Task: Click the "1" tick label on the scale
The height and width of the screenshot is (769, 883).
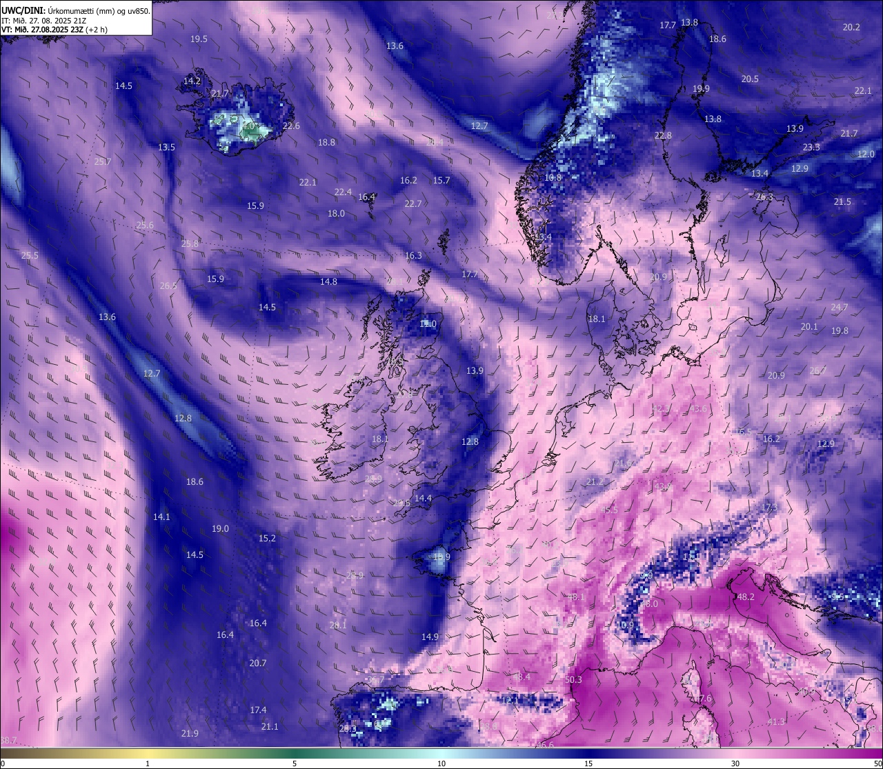Action: pos(148,763)
